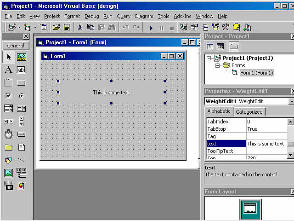Toggle Folders view in Project panel
Image resolution: width=294 pixels, height=221 pixels.
coord(234,47)
